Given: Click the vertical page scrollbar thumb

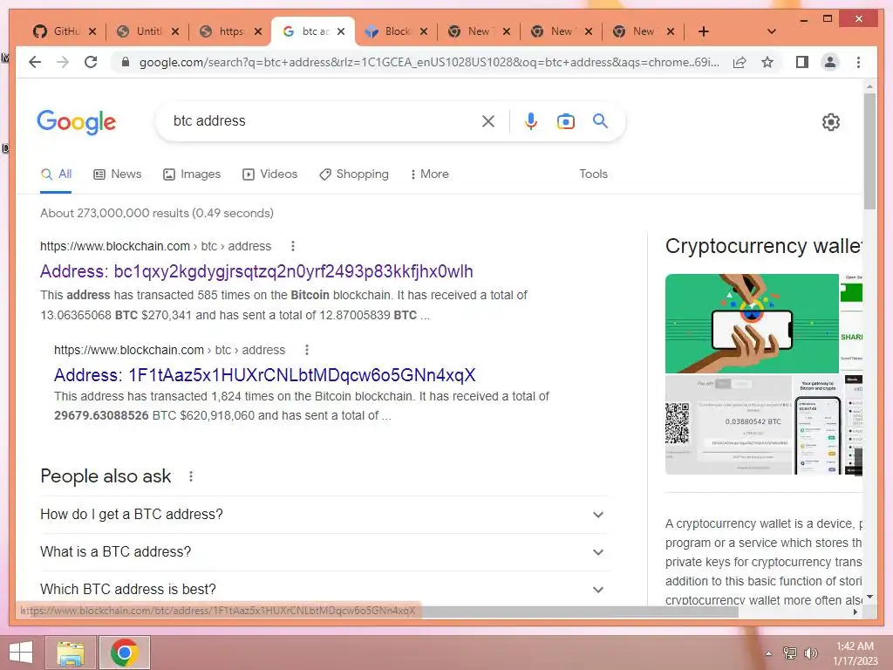Looking at the screenshot, I should [x=869, y=151].
